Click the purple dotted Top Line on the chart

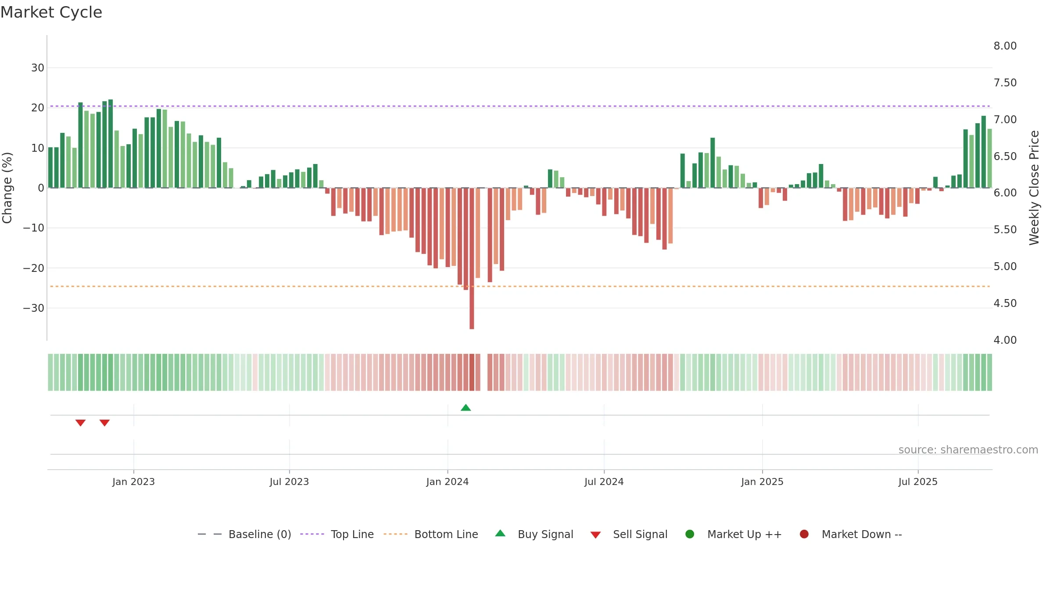click(x=520, y=106)
